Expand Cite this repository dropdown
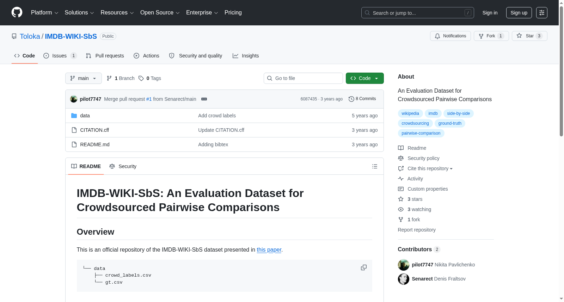564x302 pixels. 430,168
